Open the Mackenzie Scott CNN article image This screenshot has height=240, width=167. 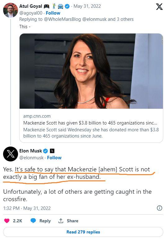(x=91, y=71)
